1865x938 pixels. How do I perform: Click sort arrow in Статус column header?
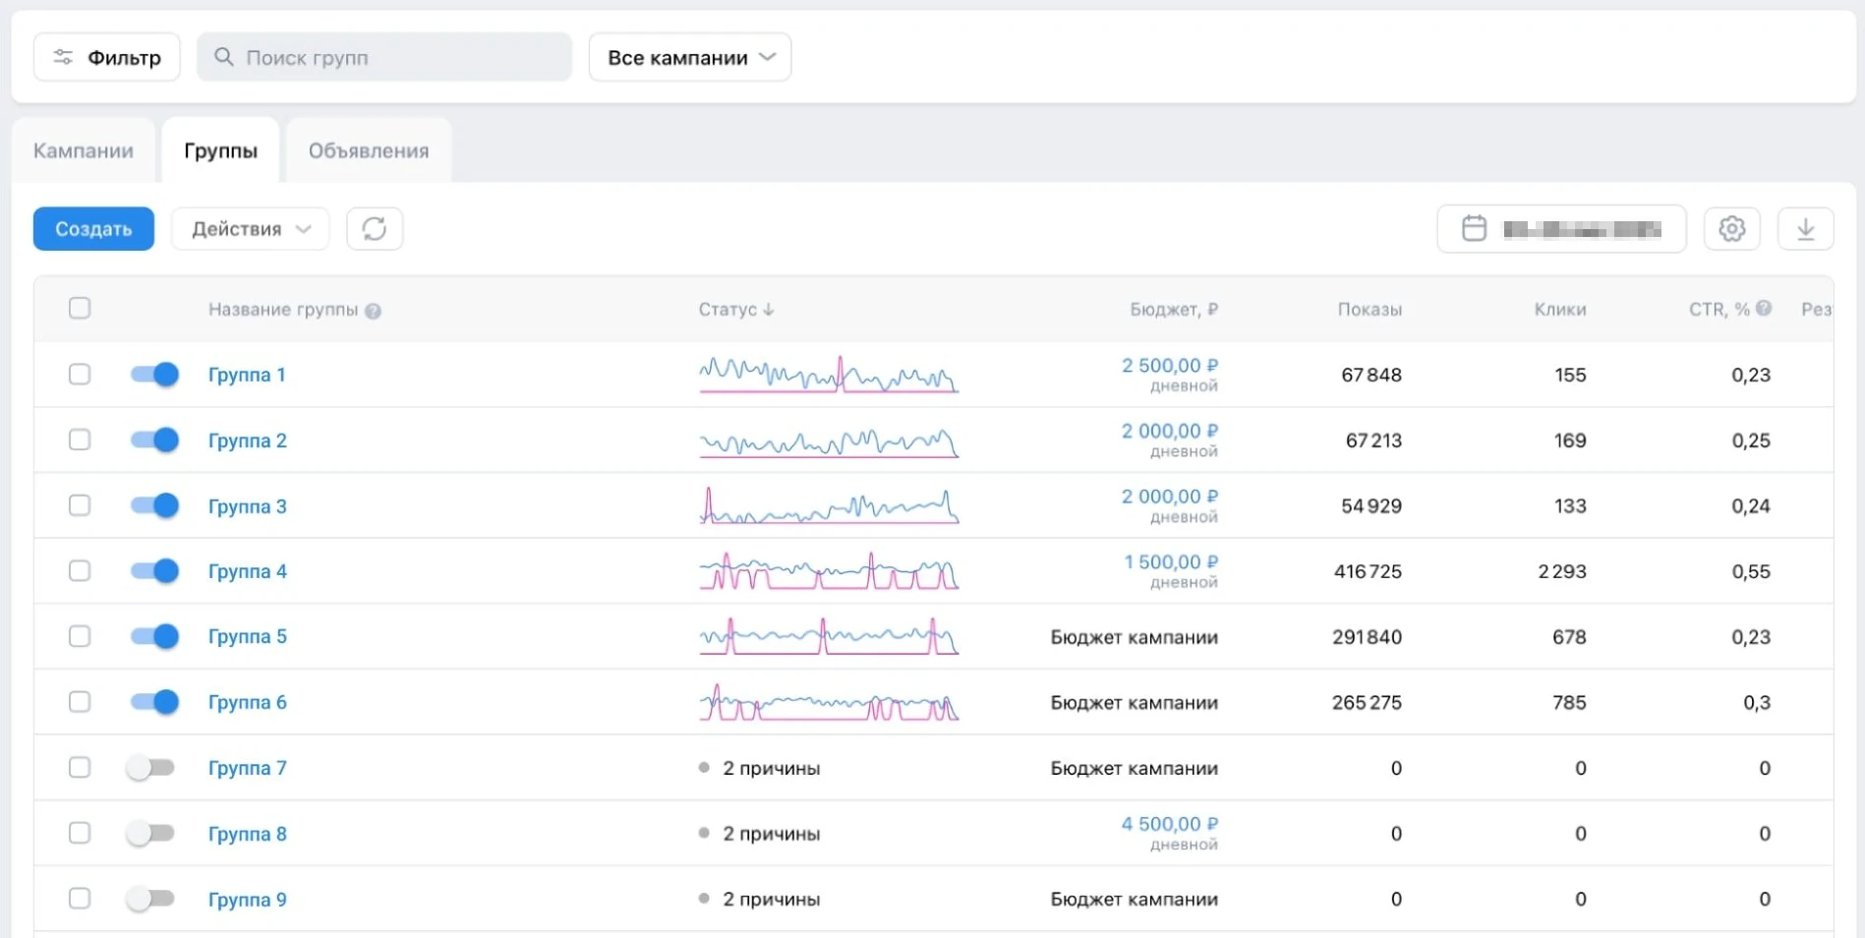click(x=769, y=310)
